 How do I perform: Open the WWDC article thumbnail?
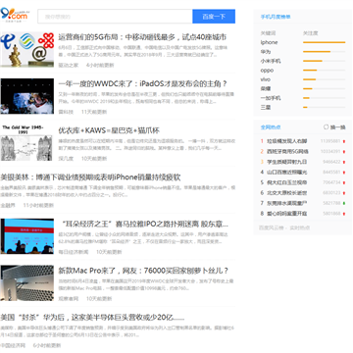click(27, 96)
